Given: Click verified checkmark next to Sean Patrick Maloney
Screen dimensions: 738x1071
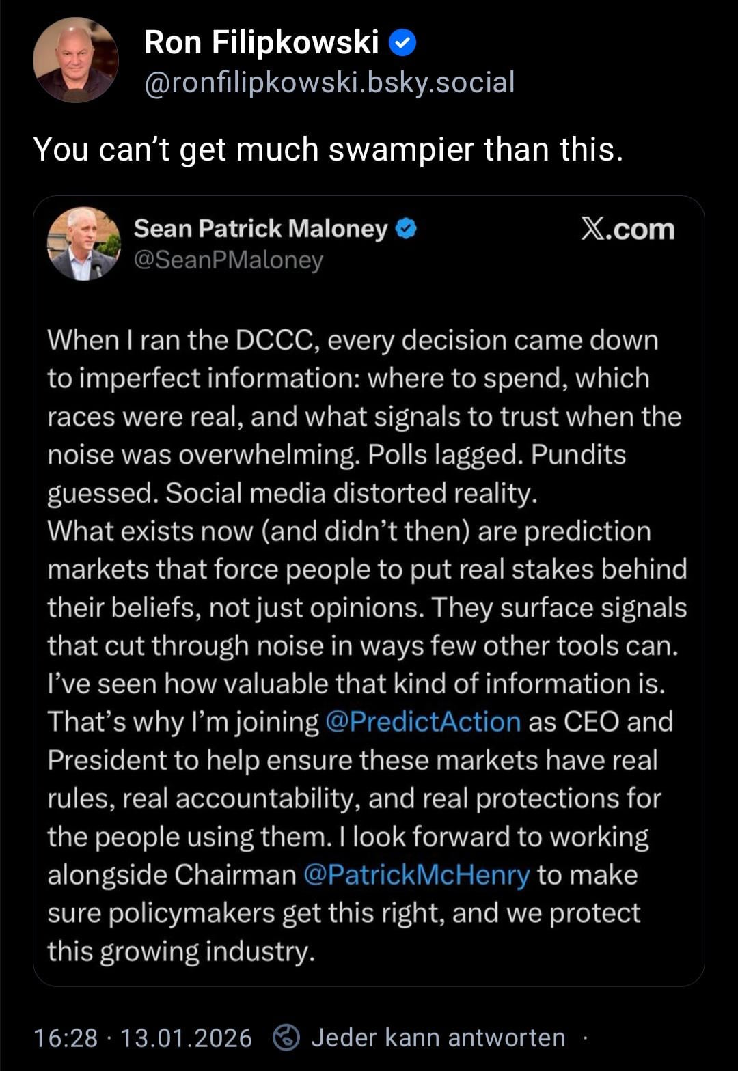Looking at the screenshot, I should [x=407, y=229].
